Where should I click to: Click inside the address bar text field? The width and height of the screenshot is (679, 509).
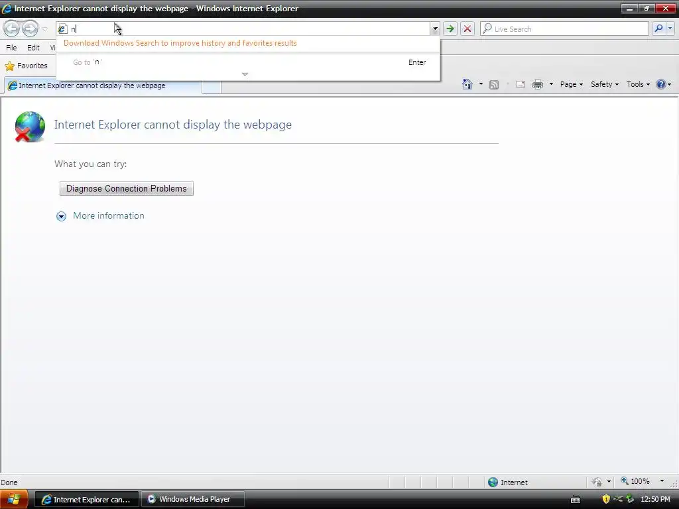pos(249,29)
